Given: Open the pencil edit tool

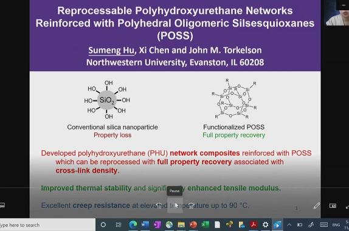Looking at the screenshot, I should coord(317,205).
